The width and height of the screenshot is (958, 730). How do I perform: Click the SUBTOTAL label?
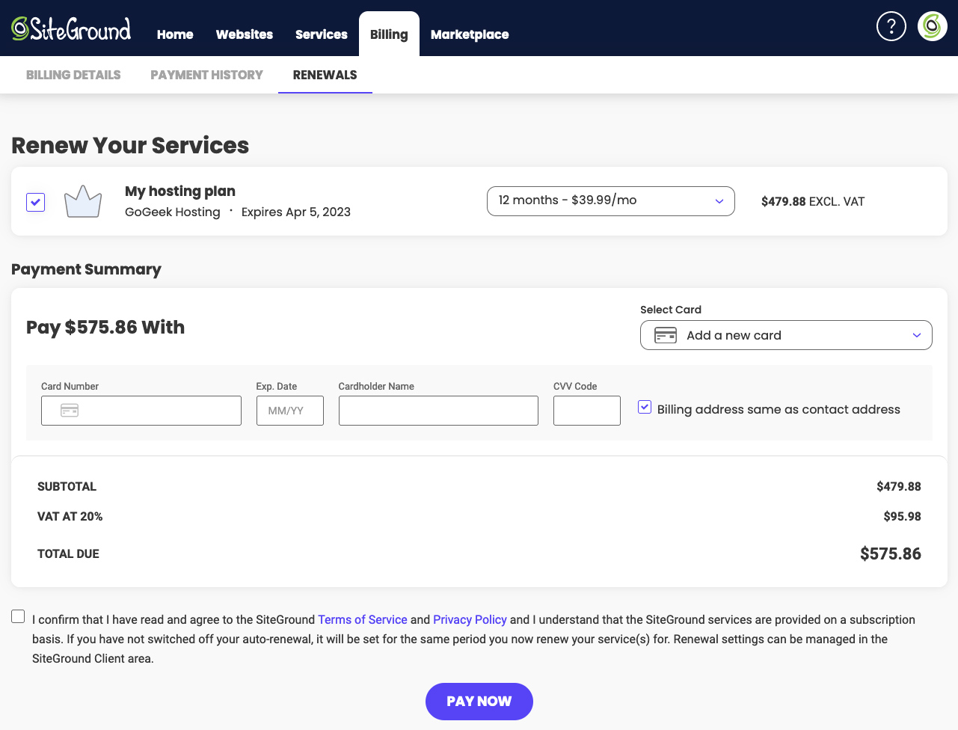67,486
